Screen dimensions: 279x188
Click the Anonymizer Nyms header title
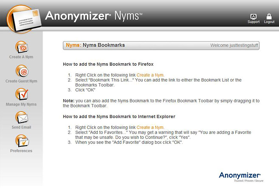(x=93, y=16)
